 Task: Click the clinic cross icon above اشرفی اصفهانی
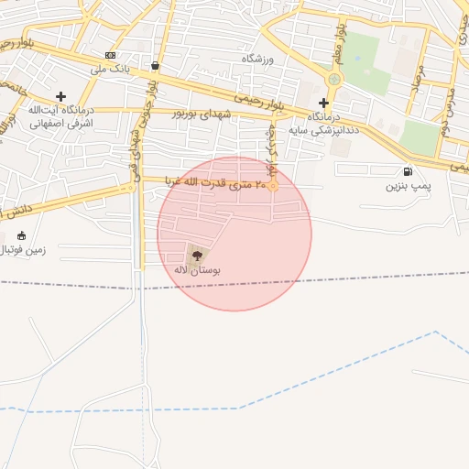click(60, 96)
